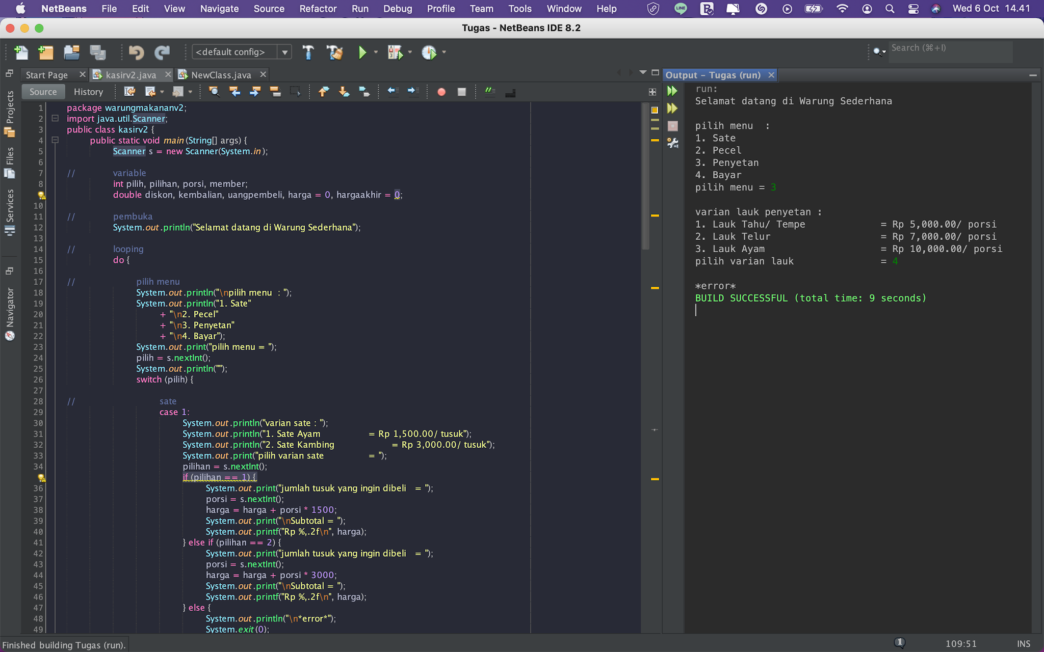Expand the Run Project dropdown arrow
The image size is (1044, 652).
pyautogui.click(x=376, y=52)
